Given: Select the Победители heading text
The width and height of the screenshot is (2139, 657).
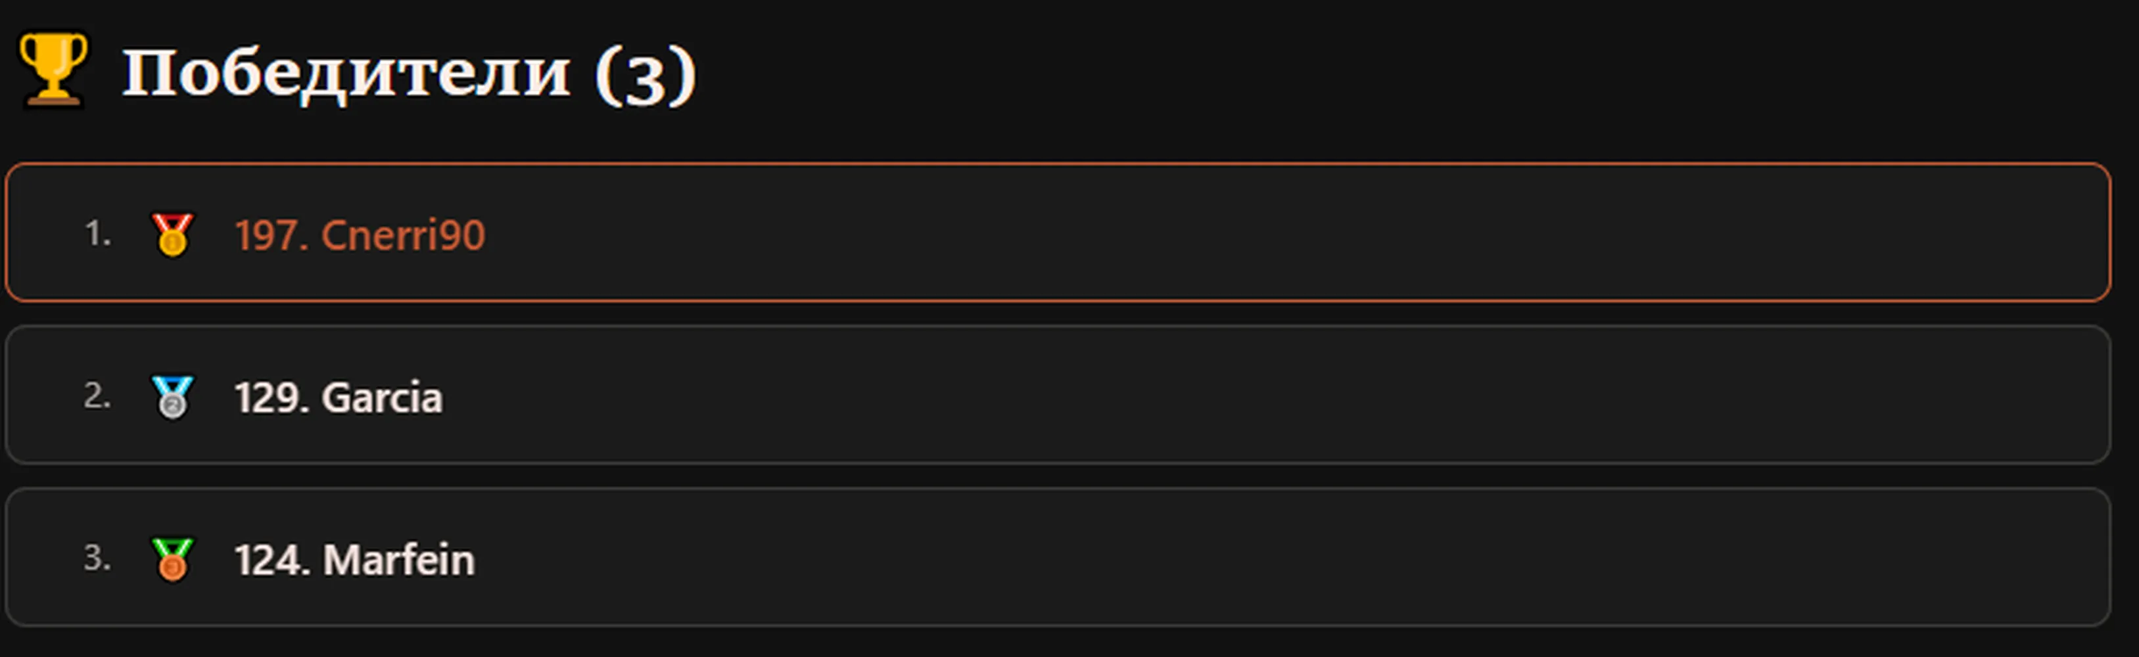Looking at the screenshot, I should click(x=346, y=73).
